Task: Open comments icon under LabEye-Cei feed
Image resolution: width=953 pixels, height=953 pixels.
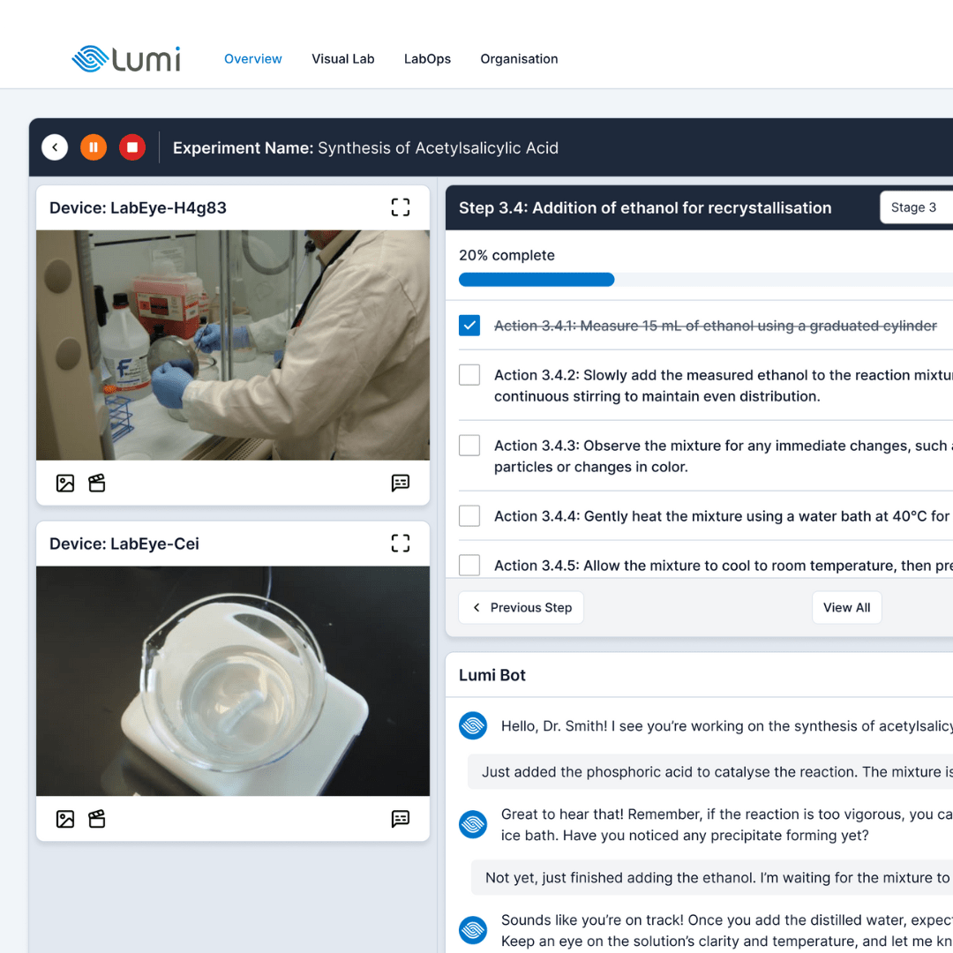Action: pos(400,819)
